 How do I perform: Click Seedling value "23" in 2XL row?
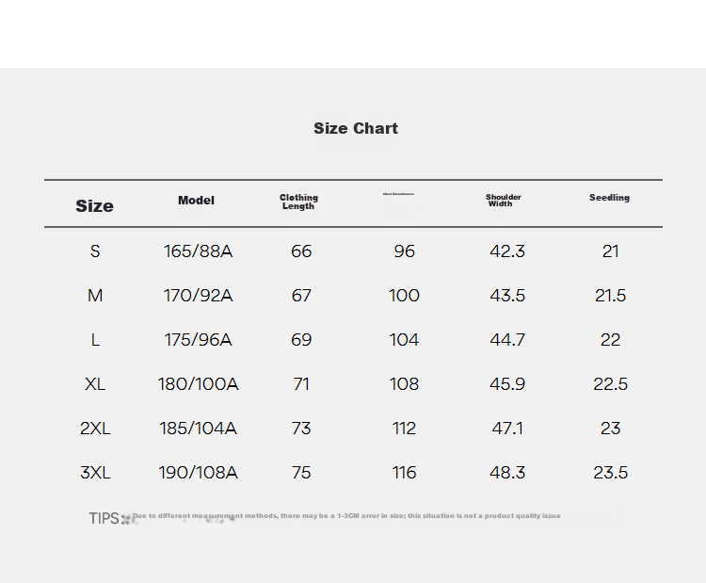tap(611, 429)
